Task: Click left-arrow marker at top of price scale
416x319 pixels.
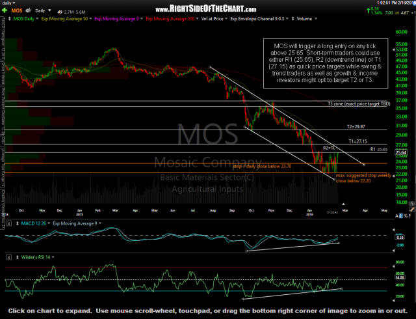Action: tap(394, 50)
